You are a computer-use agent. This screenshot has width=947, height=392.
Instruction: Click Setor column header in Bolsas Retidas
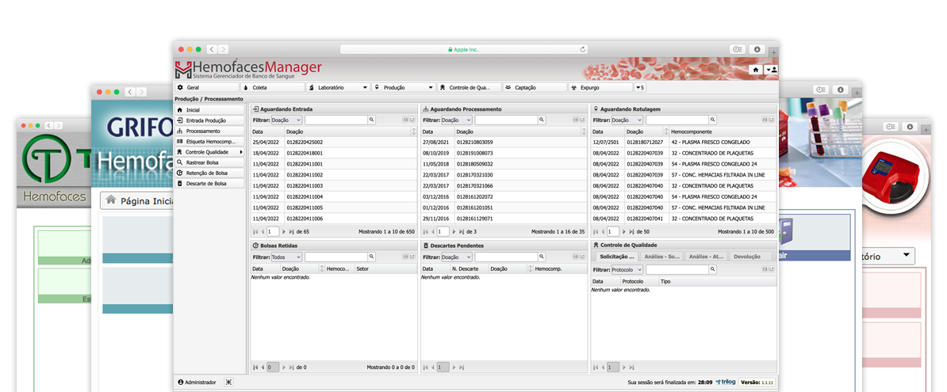[x=385, y=268]
